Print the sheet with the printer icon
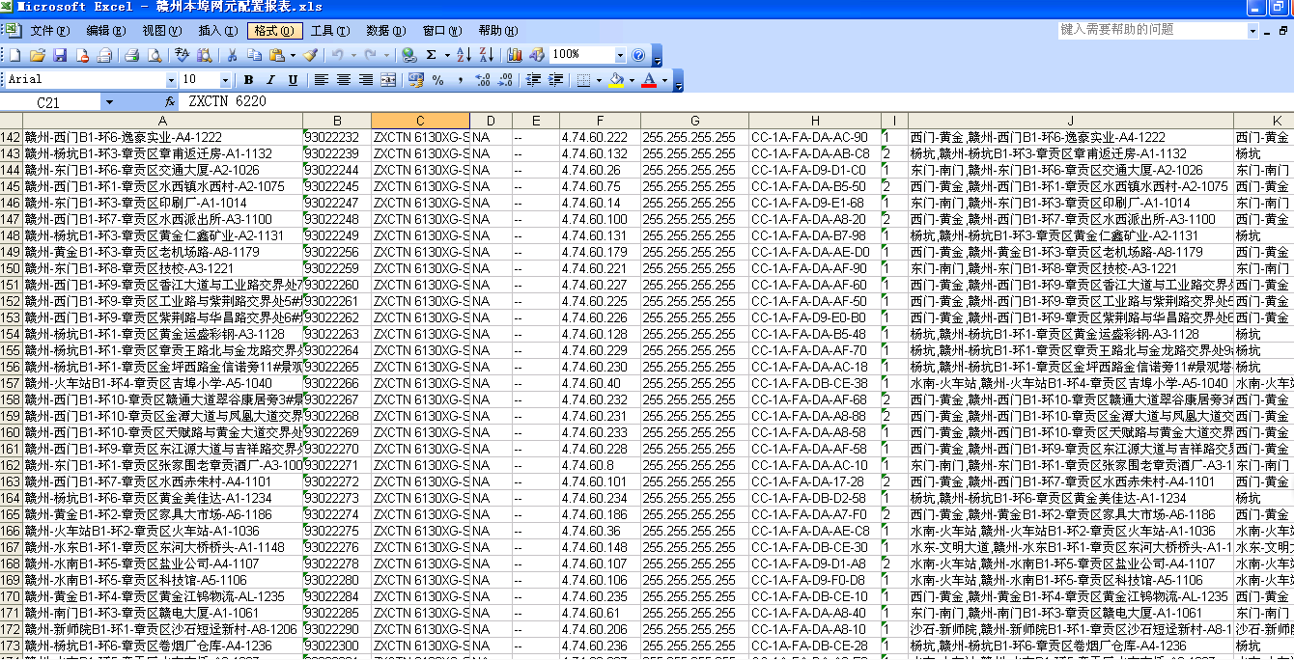 click(x=132, y=55)
